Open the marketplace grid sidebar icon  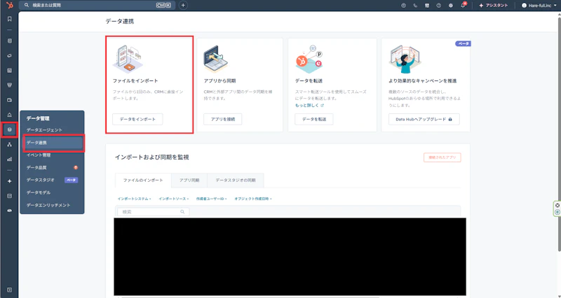10,196
